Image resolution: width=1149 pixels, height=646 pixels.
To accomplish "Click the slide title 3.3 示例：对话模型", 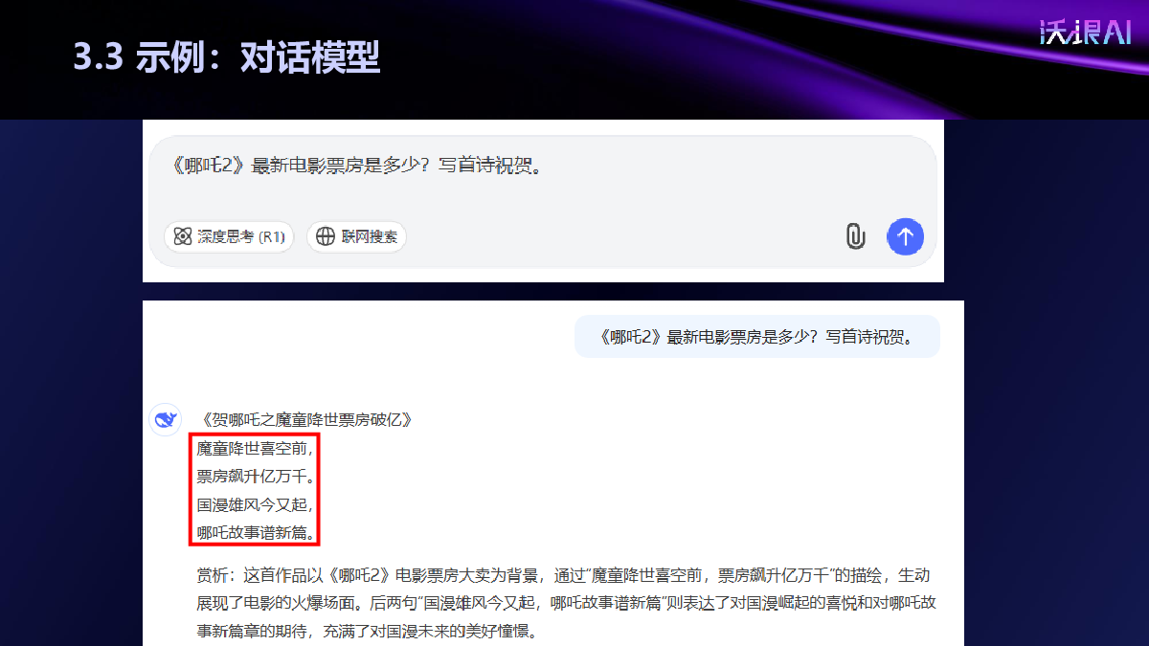I will (227, 57).
